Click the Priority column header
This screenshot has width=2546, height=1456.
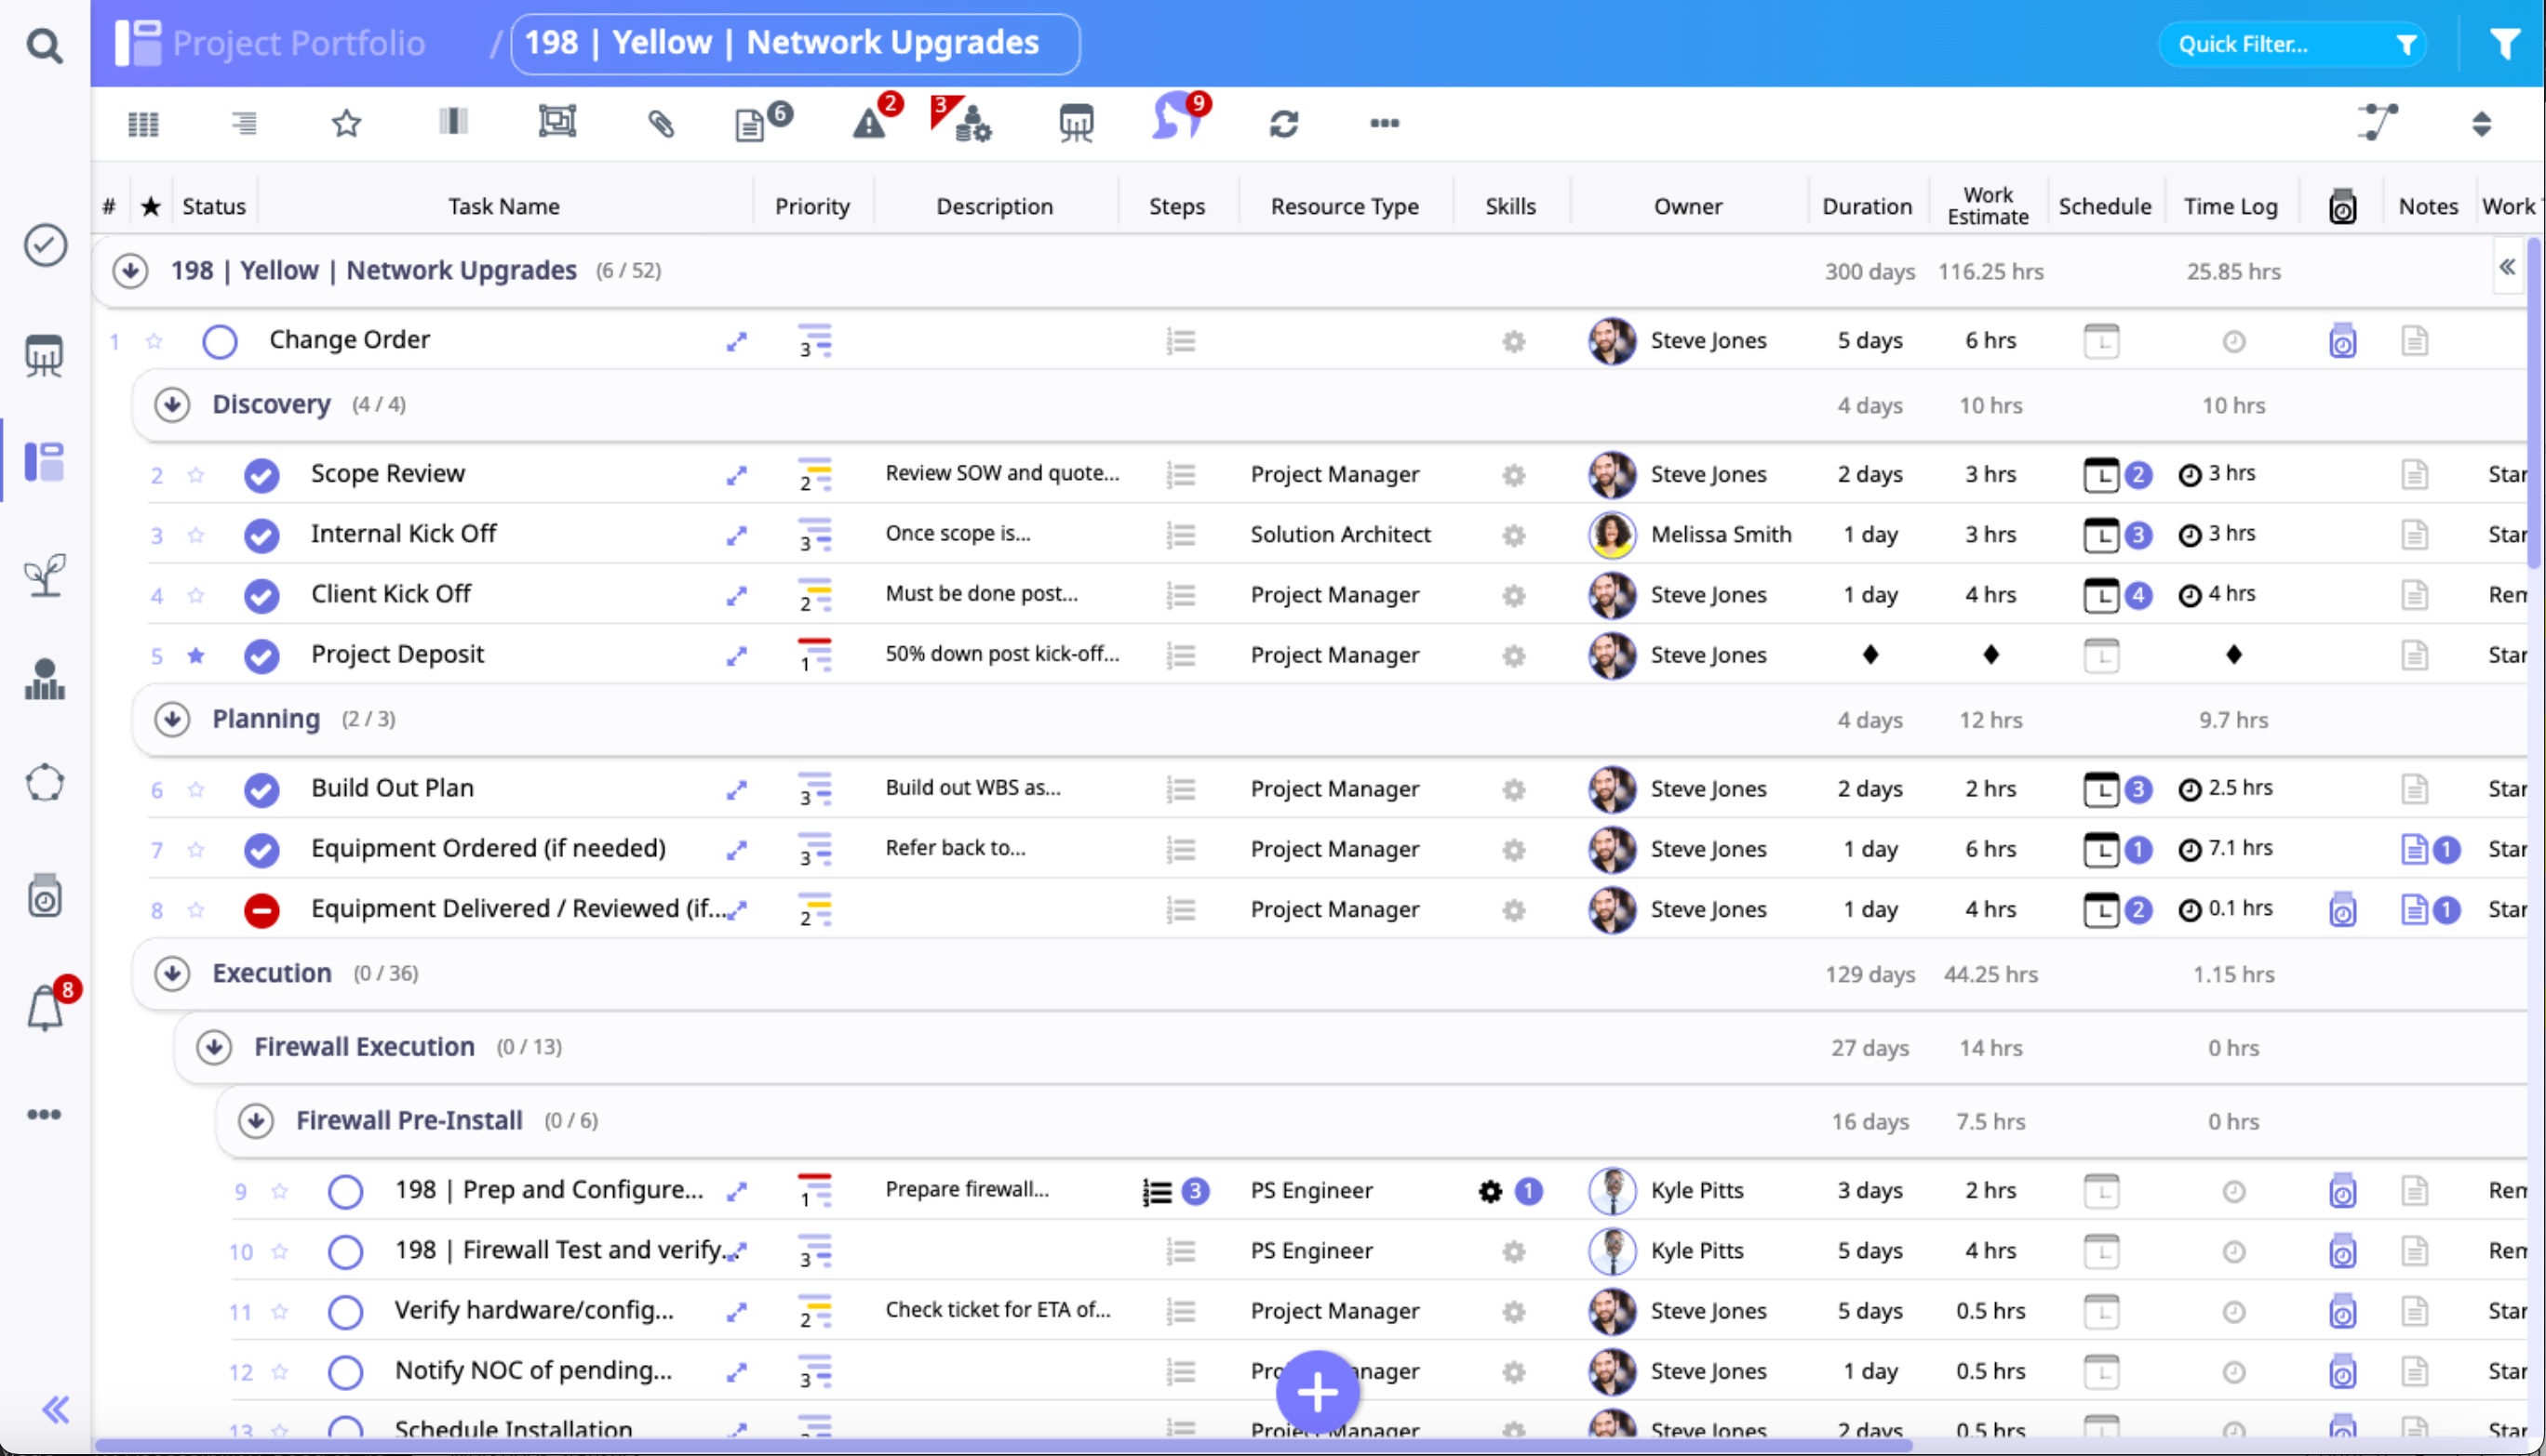point(811,206)
